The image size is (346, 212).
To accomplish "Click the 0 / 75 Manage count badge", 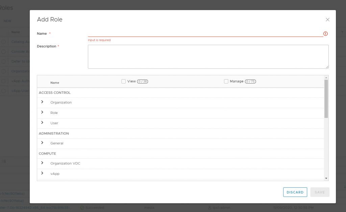I will coord(250,82).
